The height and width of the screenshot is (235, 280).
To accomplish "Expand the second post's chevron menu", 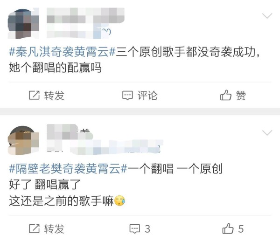I will point(267,132).
